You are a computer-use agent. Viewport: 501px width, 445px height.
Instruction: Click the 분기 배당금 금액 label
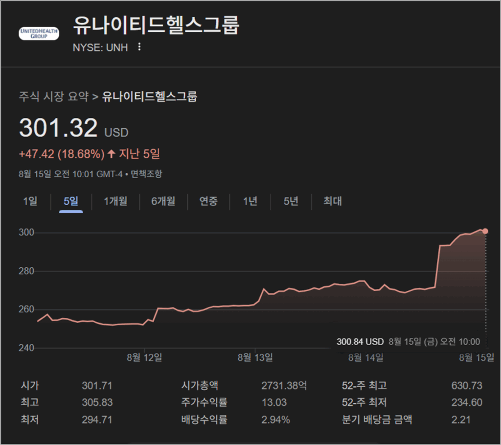(377, 420)
